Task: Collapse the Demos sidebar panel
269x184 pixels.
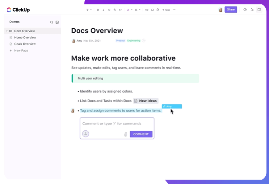Action: [x=57, y=22]
